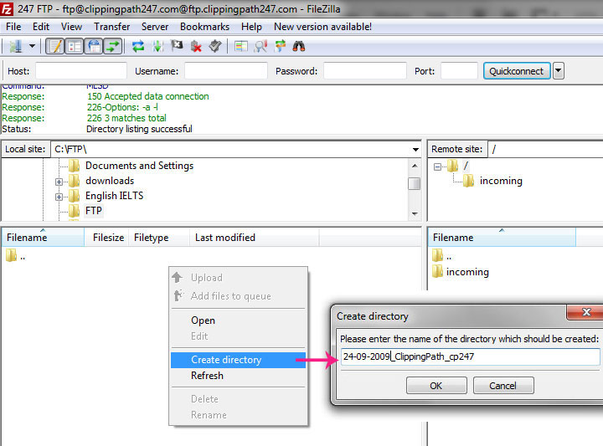
Task: Sort local list by Filename column
Action: (43, 238)
